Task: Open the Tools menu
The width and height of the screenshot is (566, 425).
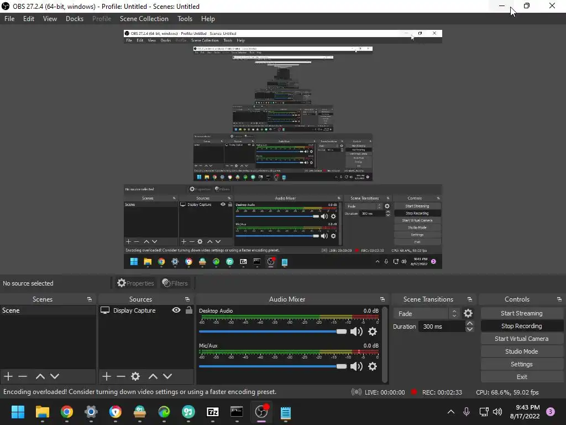Action: [185, 19]
